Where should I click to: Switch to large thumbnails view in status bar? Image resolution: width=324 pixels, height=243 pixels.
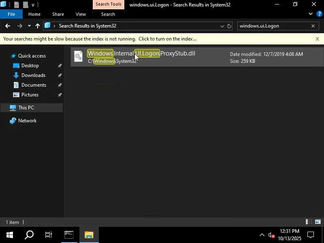(x=318, y=222)
